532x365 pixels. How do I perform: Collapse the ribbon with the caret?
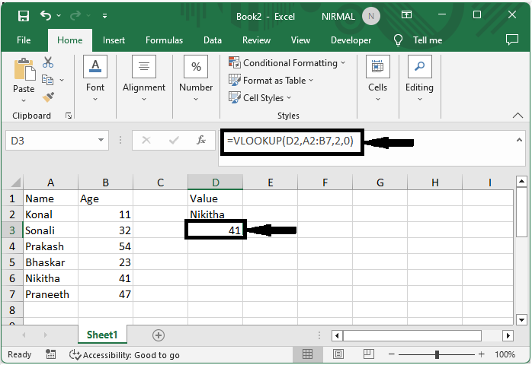pyautogui.click(x=518, y=116)
